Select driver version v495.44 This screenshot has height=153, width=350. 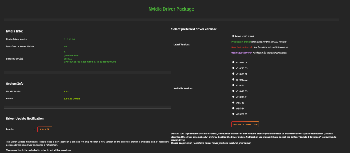click(x=233, y=108)
